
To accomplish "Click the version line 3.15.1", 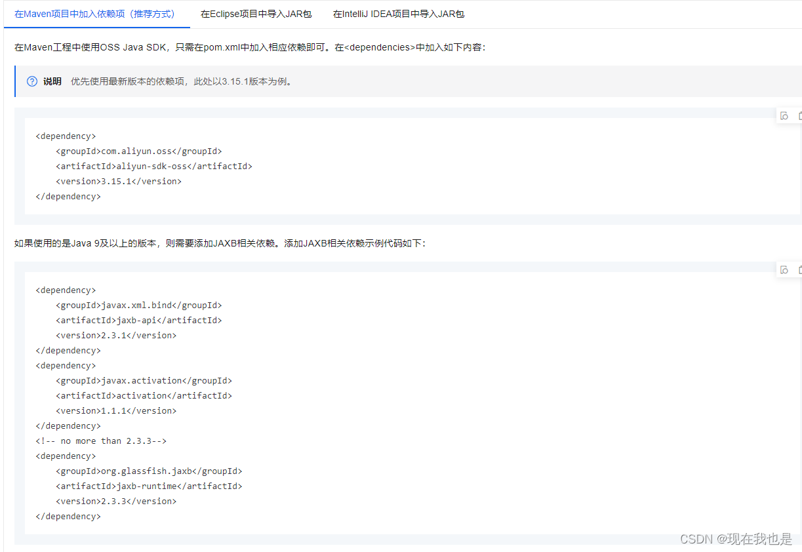I will pos(119,181).
